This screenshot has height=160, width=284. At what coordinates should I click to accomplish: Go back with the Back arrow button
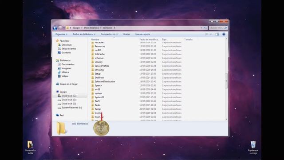click(x=55, y=28)
